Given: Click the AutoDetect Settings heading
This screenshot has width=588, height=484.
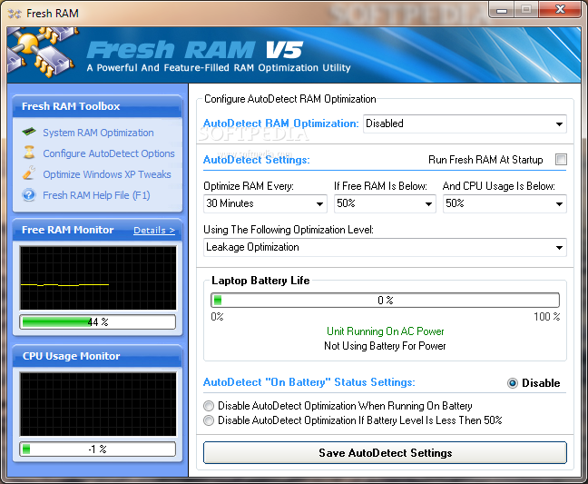Looking at the screenshot, I should click(x=257, y=160).
